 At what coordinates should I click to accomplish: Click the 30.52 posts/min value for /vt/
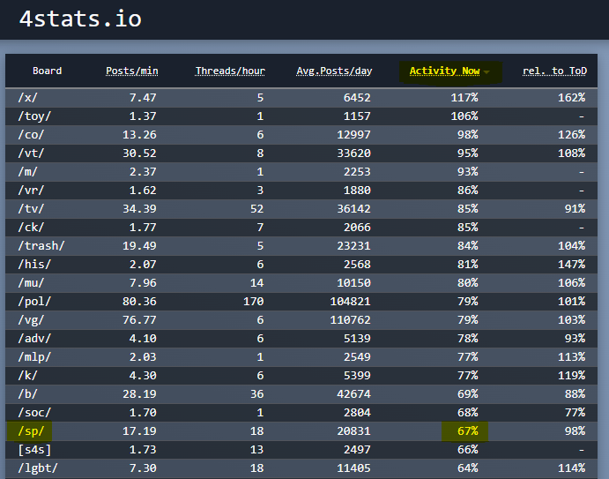(139, 153)
